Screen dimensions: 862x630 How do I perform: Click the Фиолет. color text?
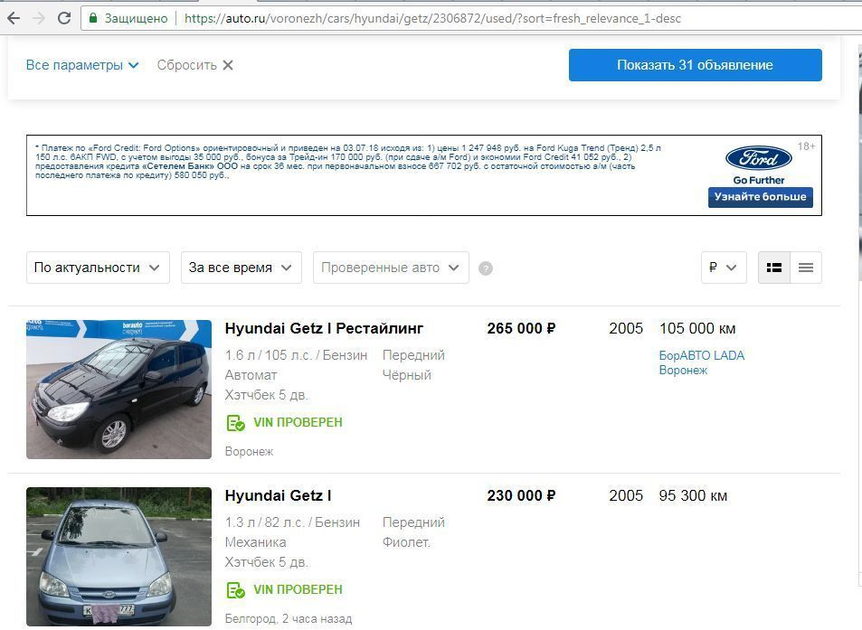click(x=406, y=542)
